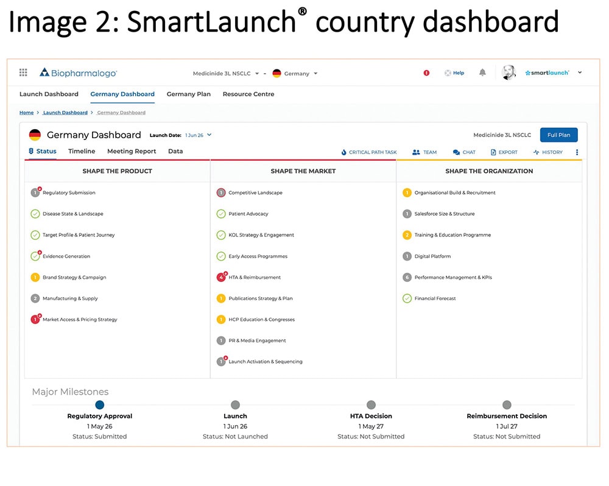Screen dimensions: 609x486
Task: Open the Team people icon
Action: [417, 152]
